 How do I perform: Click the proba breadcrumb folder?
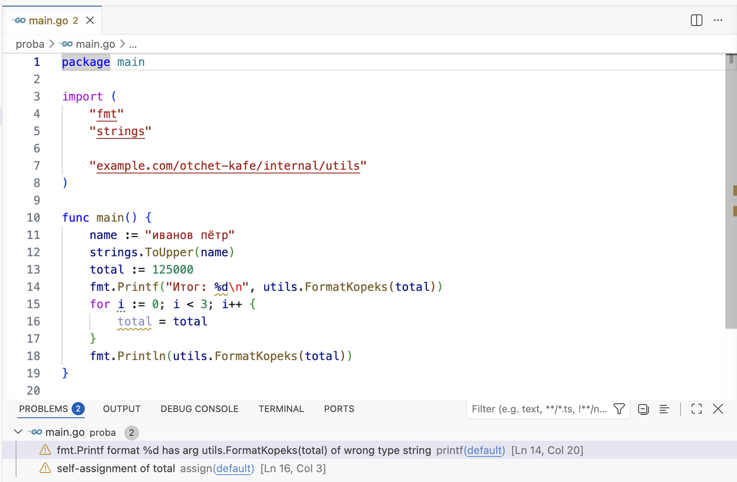pyautogui.click(x=30, y=44)
